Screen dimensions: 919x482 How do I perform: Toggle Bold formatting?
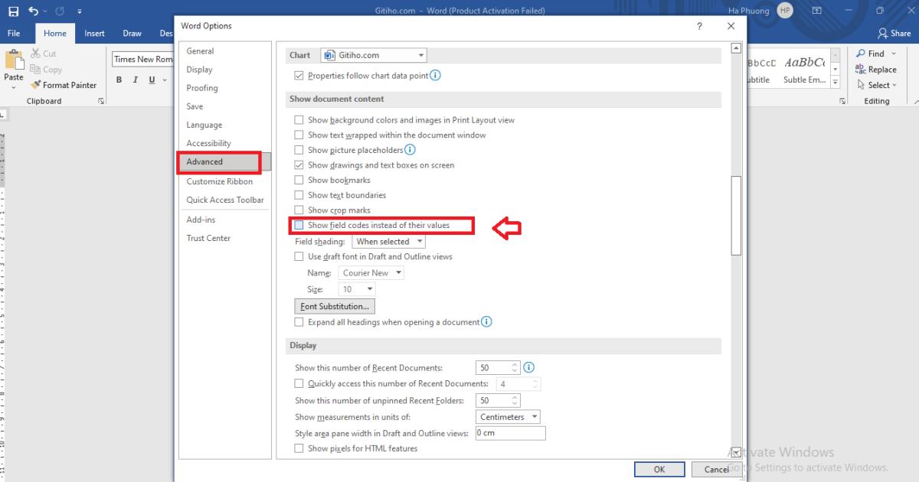point(119,80)
